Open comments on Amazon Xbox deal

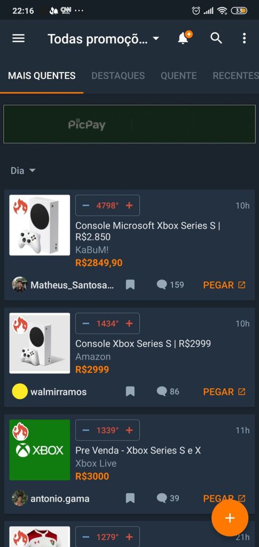[x=168, y=392]
